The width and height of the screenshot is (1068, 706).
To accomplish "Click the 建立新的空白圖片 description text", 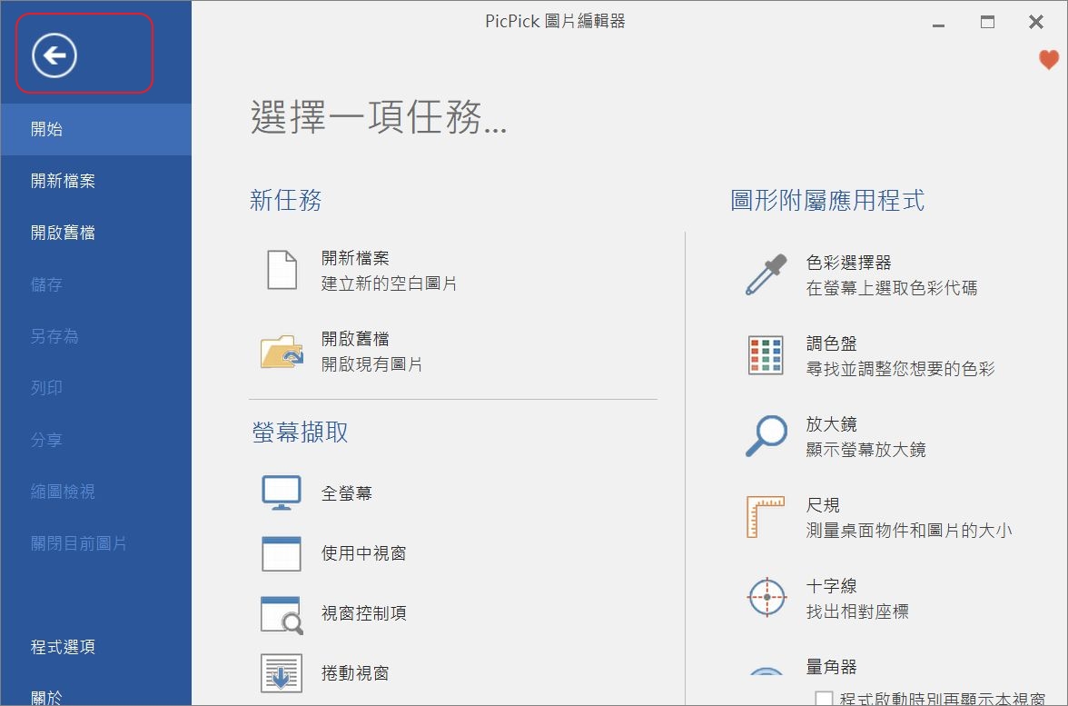I will [x=389, y=283].
